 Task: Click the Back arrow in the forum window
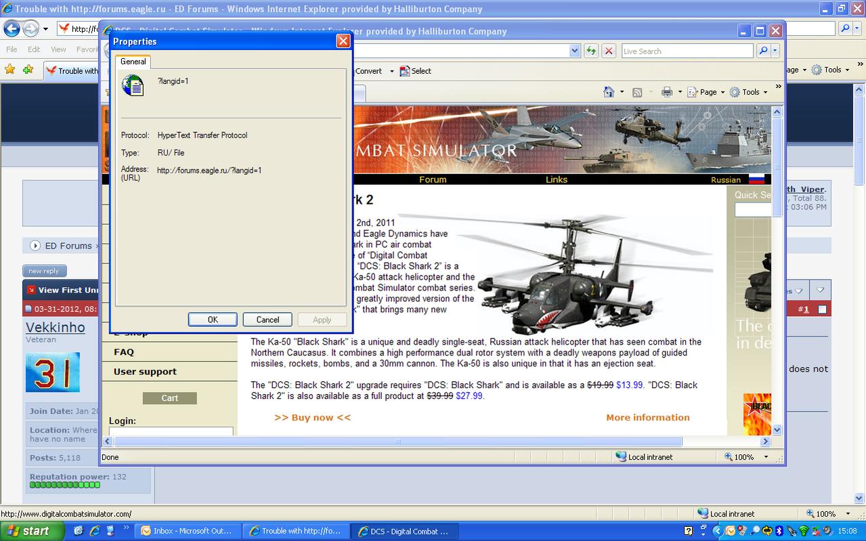click(12, 28)
